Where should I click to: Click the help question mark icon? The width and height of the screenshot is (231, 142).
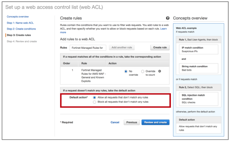168,18
